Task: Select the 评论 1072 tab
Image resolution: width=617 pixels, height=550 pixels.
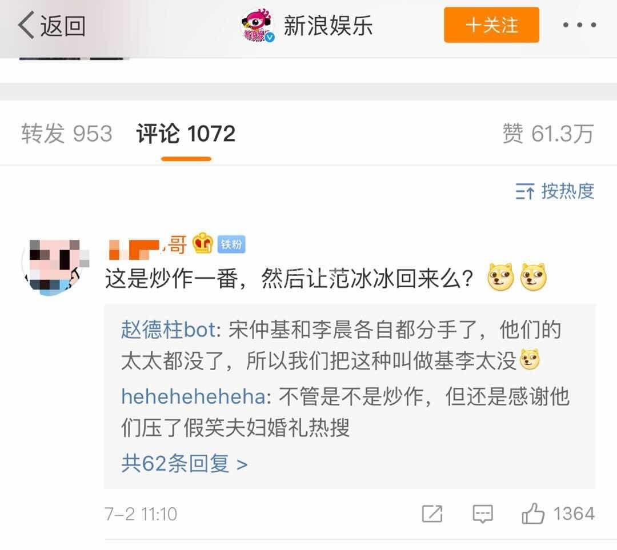Action: (186, 134)
